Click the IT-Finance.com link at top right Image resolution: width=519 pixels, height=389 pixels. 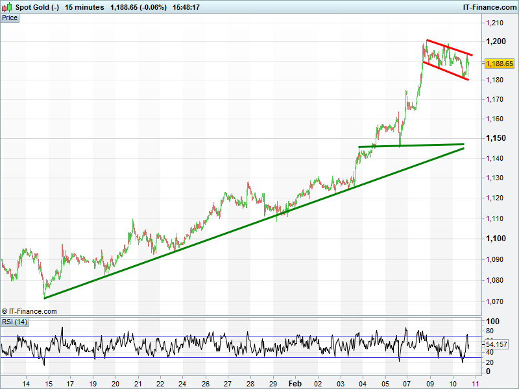[x=488, y=7]
